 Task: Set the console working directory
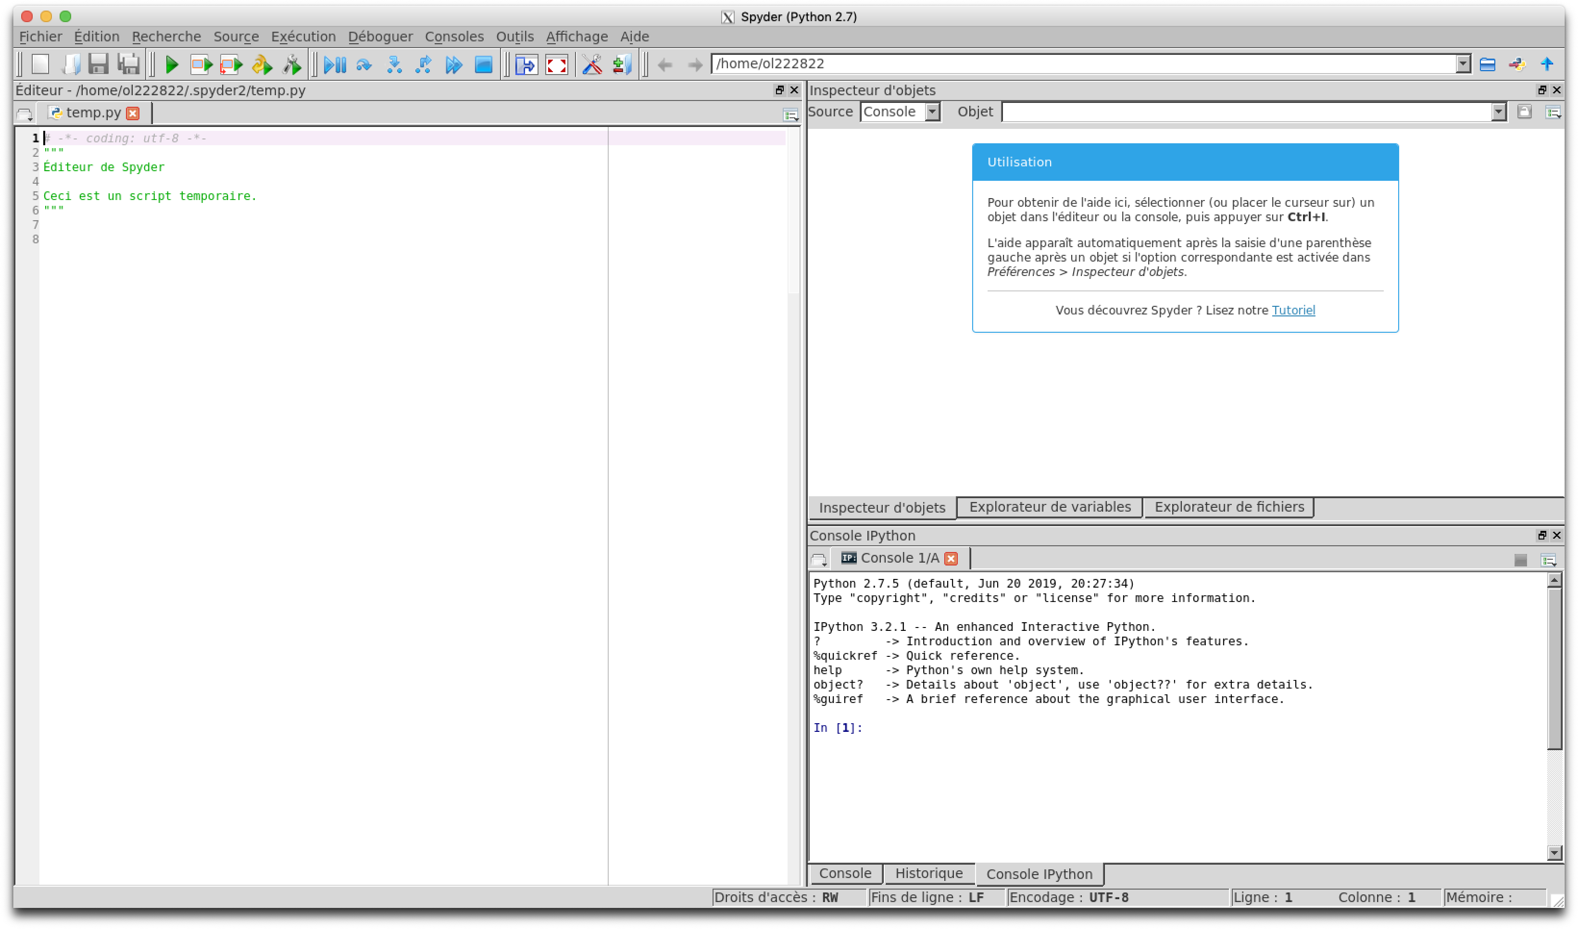pos(1517,64)
